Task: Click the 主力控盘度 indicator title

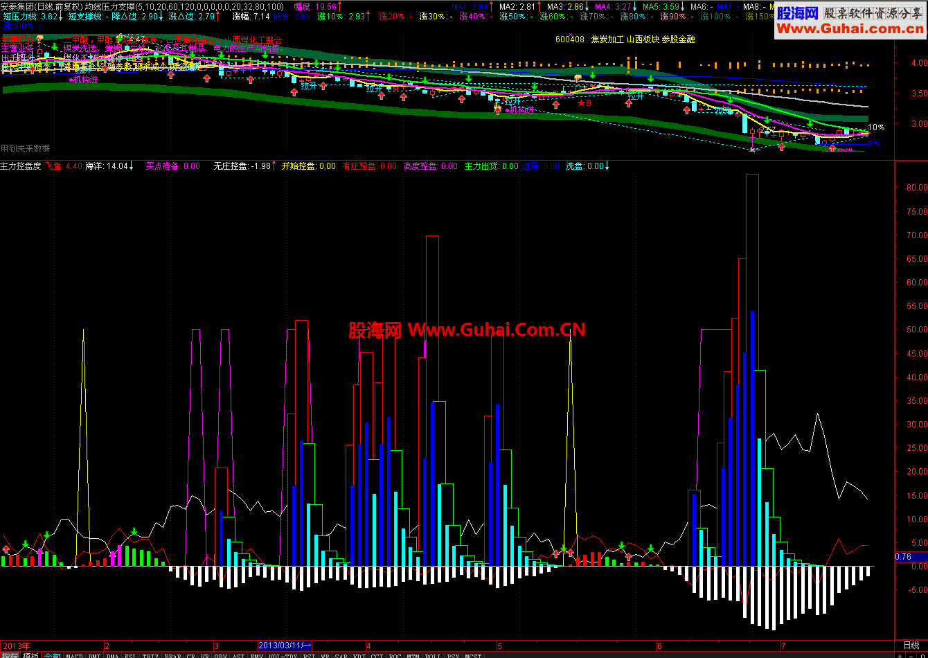Action: (21, 166)
